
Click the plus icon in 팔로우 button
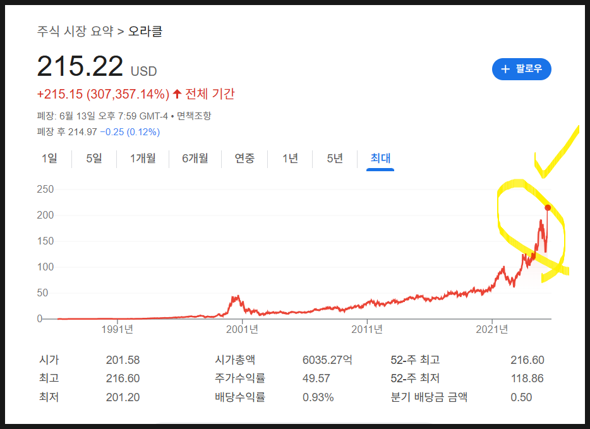pyautogui.click(x=505, y=69)
